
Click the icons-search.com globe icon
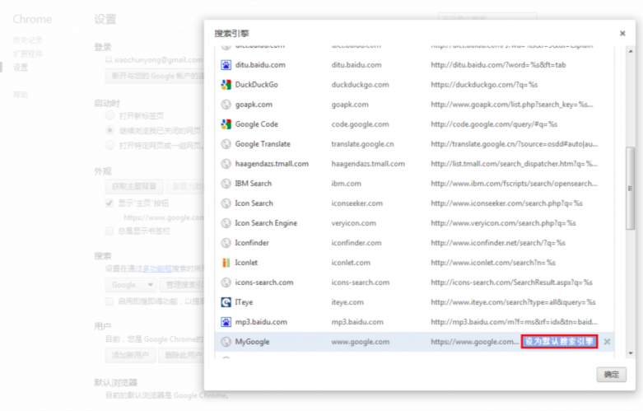(x=226, y=283)
